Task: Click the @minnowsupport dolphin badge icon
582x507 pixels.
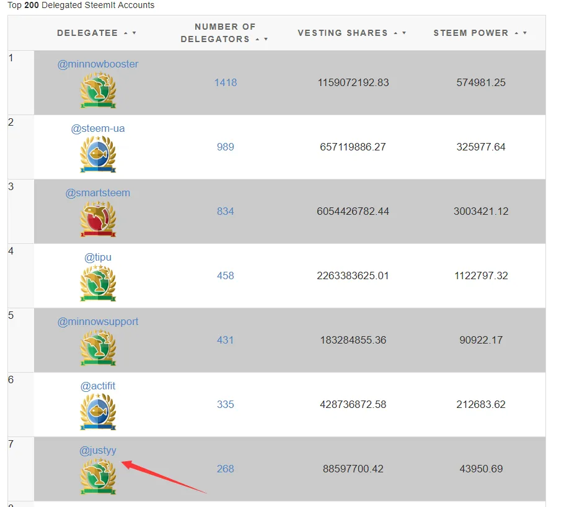Action: point(98,348)
